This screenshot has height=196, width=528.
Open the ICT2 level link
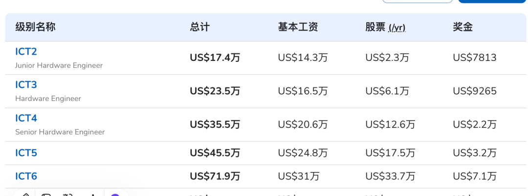(26, 52)
